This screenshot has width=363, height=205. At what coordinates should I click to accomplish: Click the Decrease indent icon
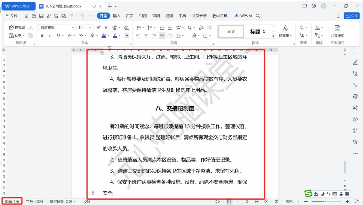click(x=162, y=28)
